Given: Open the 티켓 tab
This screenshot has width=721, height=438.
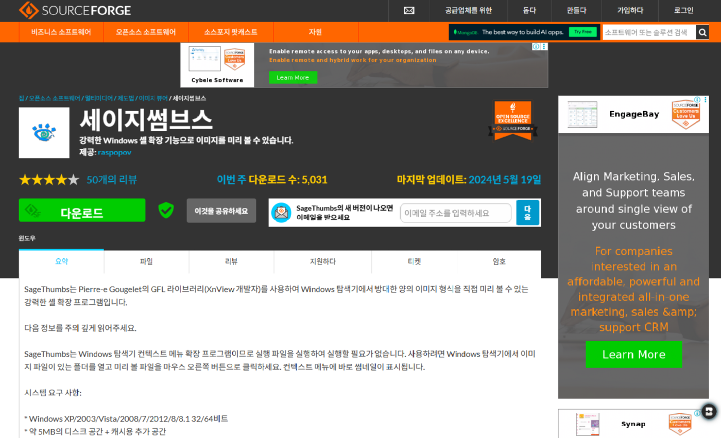Looking at the screenshot, I should coord(414,261).
